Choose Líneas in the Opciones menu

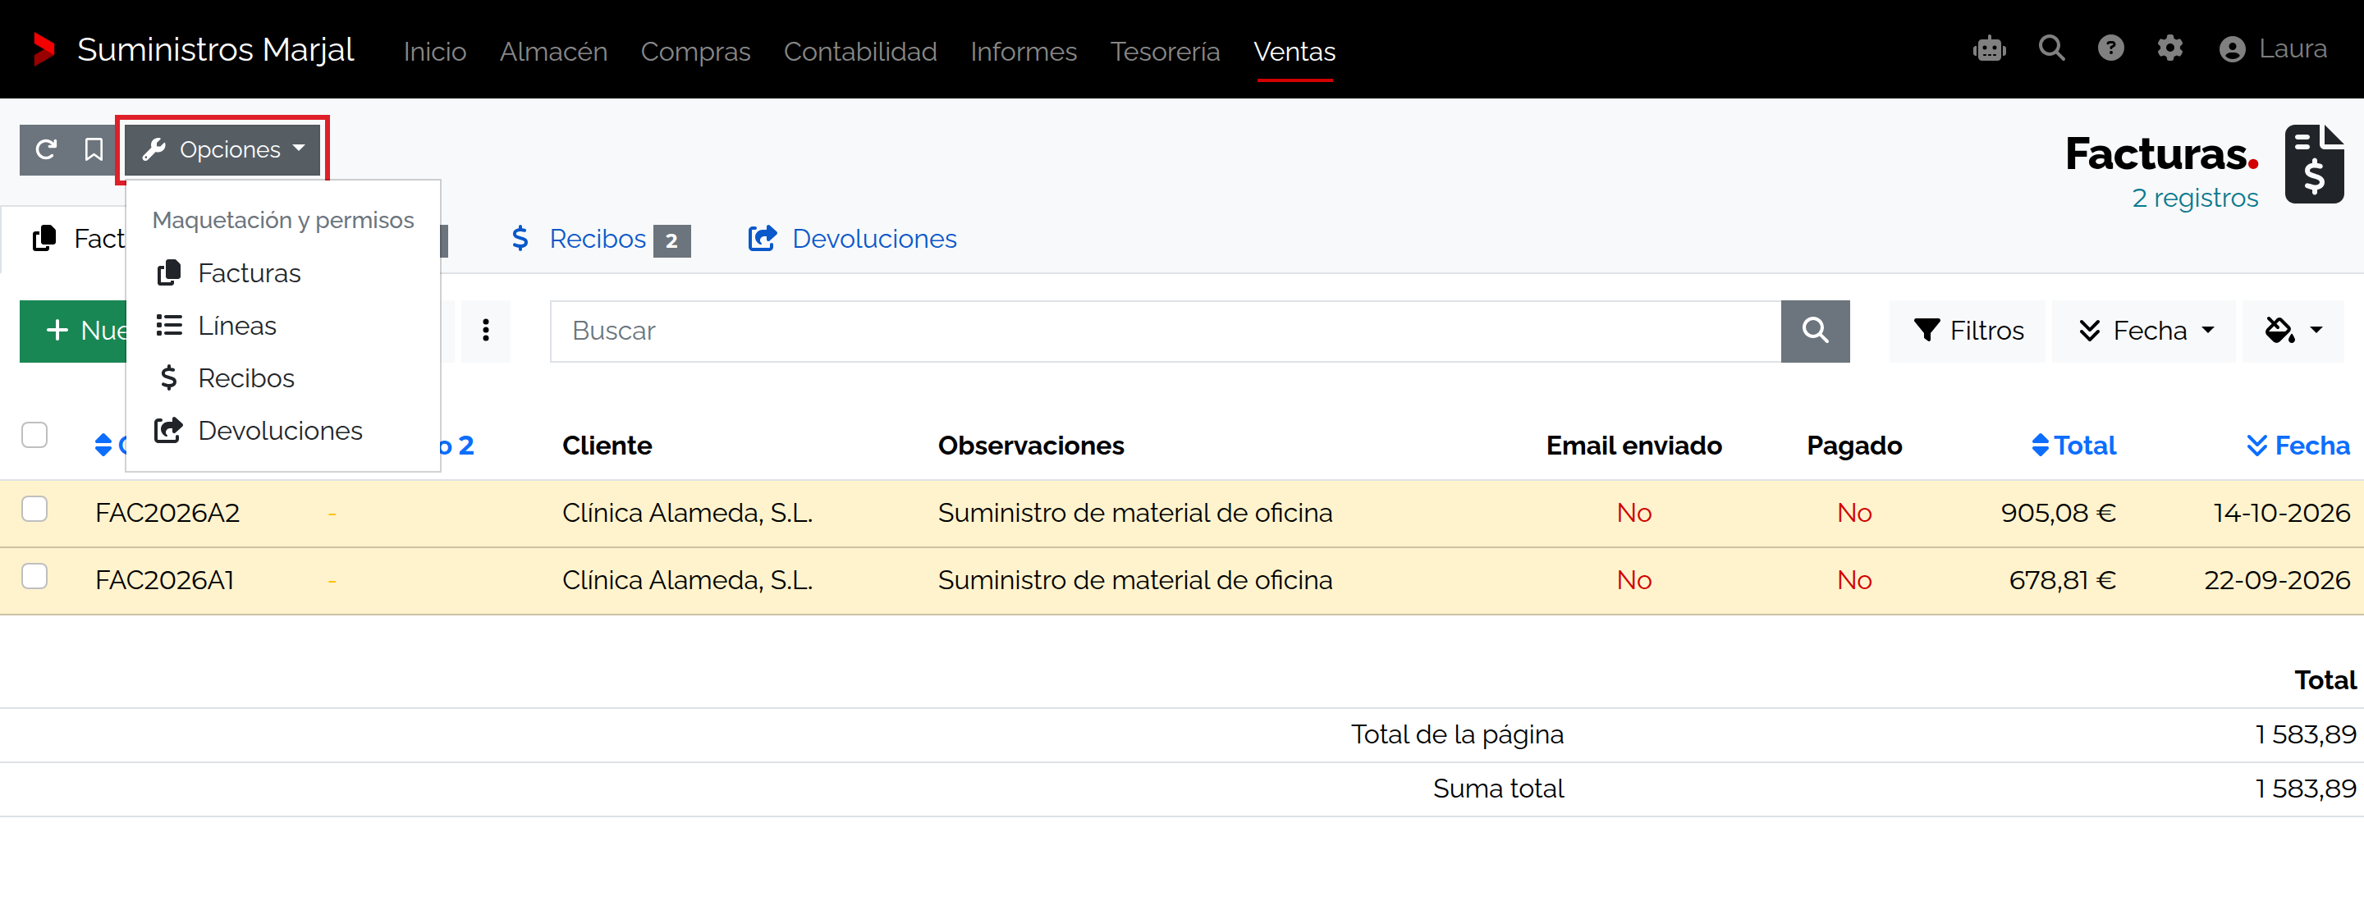[x=282, y=326]
